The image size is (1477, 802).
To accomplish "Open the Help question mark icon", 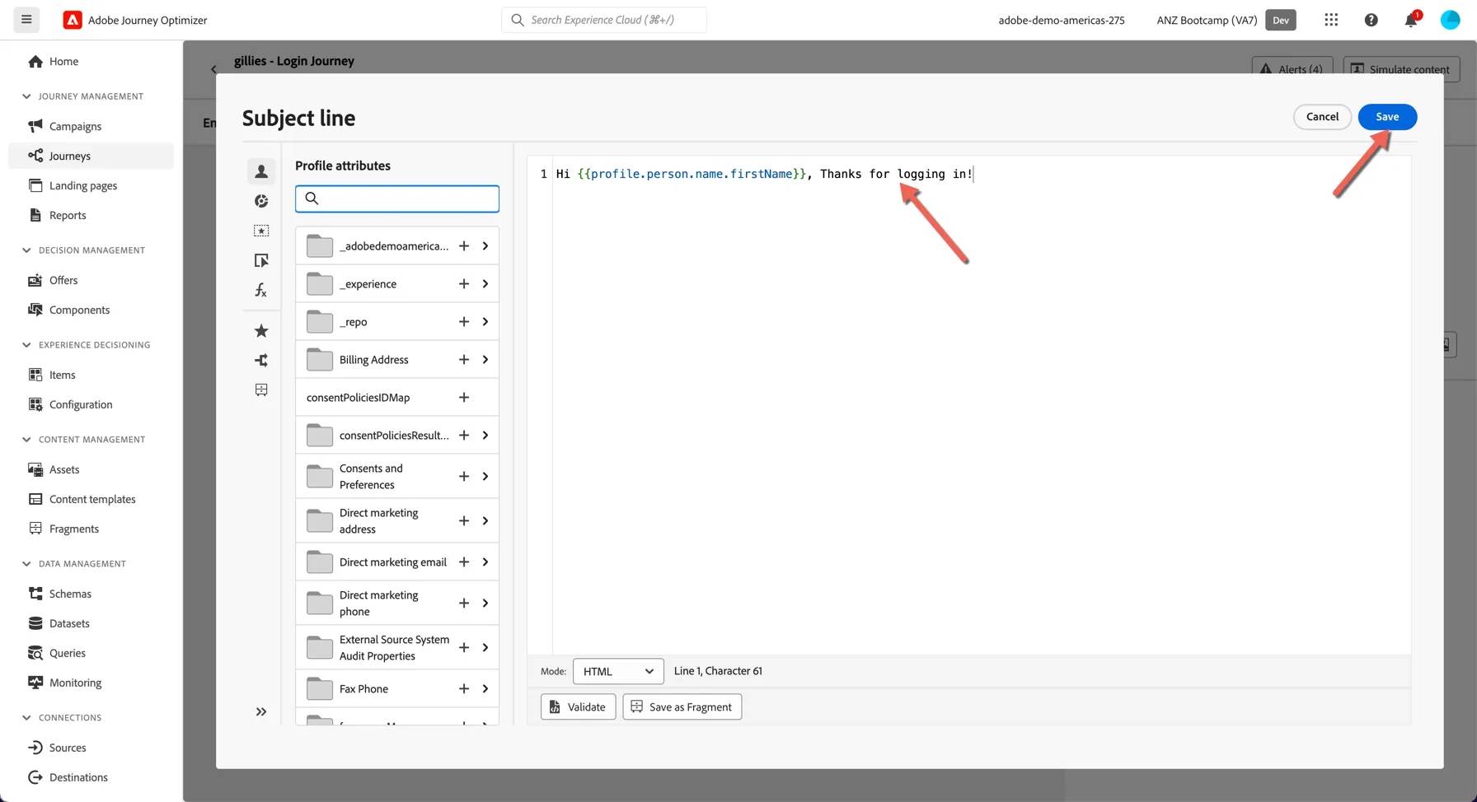I will coord(1371,20).
